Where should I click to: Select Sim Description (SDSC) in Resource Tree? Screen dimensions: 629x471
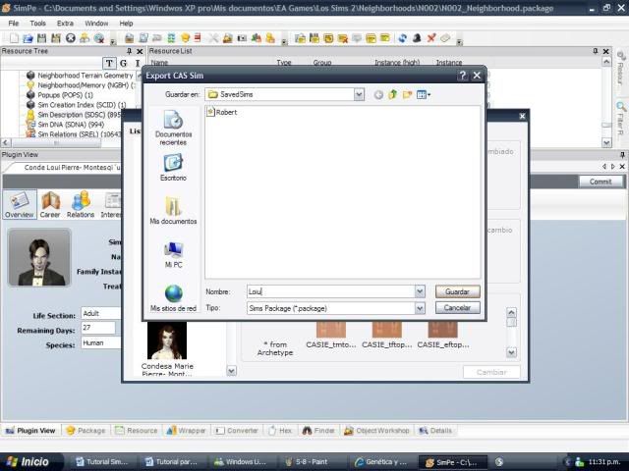(x=75, y=115)
